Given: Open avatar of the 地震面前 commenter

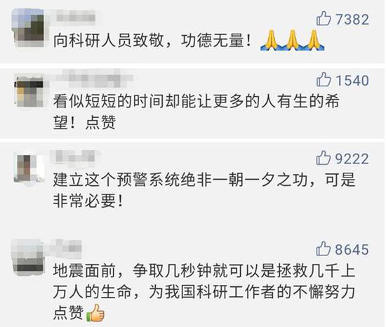Looking at the screenshot, I should [28, 257].
